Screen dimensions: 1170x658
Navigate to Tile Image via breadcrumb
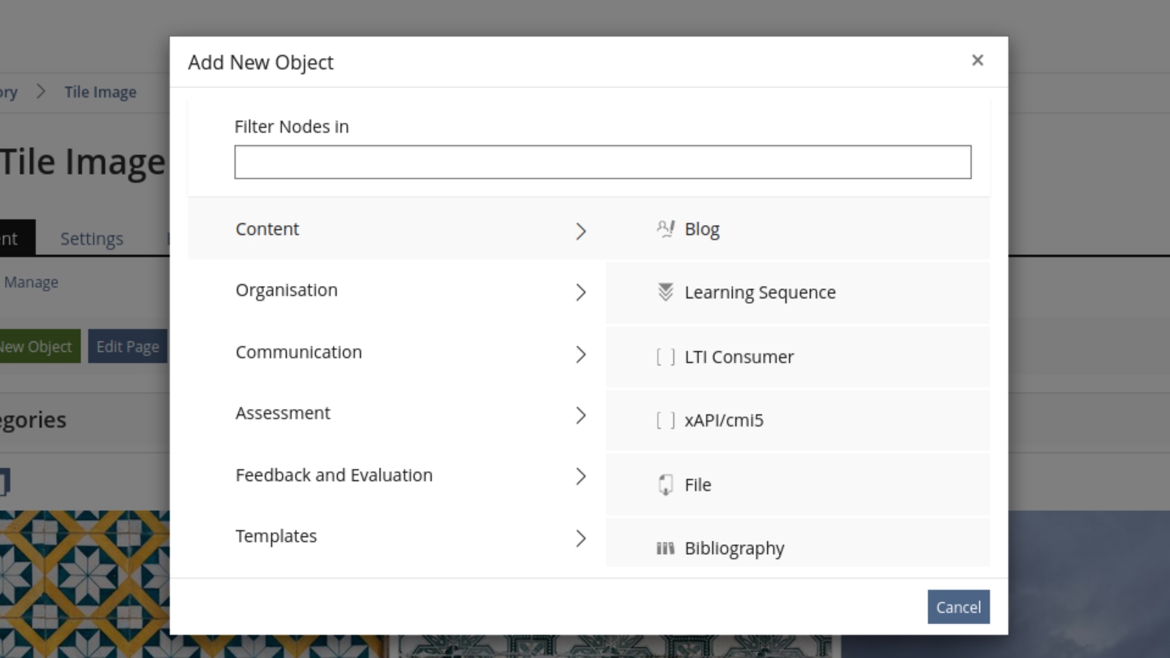click(101, 92)
